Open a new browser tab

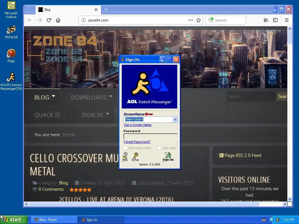coord(106,9)
